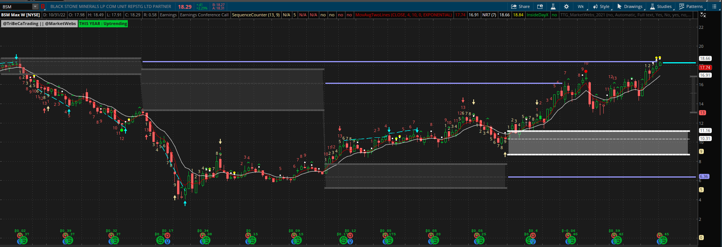Screen dimensions: 722x247
Task: Click the dividend icon below $0.59 earnings
Action: click(x=617, y=241)
